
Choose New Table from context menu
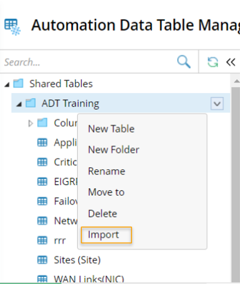tap(111, 129)
